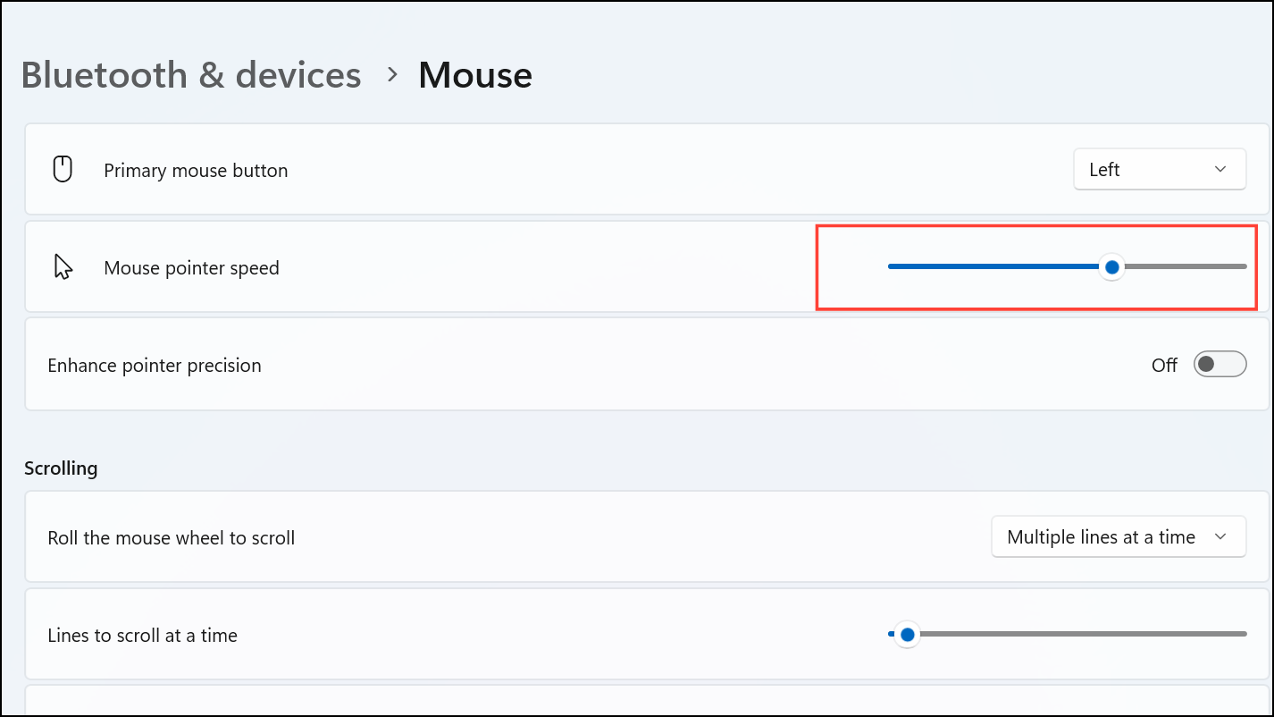Click the gray track of Lines to scroll slider

tap(1084, 634)
